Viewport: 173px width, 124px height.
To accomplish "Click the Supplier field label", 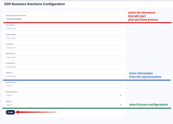I will (x=8, y=101).
